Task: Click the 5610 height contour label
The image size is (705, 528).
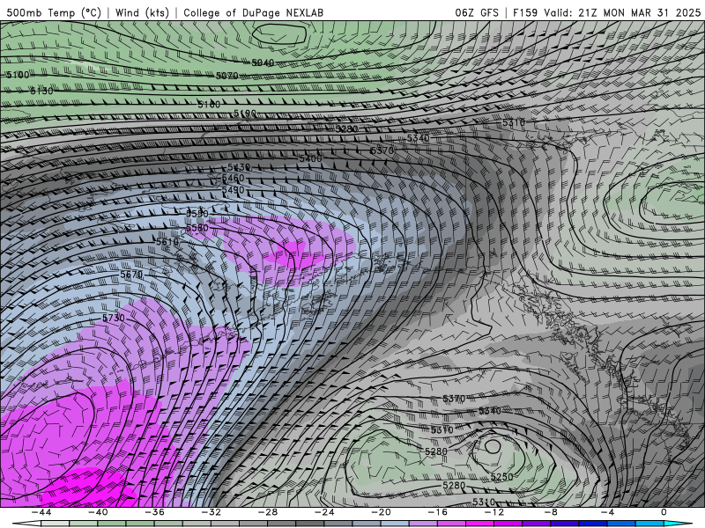Action: tap(167, 242)
